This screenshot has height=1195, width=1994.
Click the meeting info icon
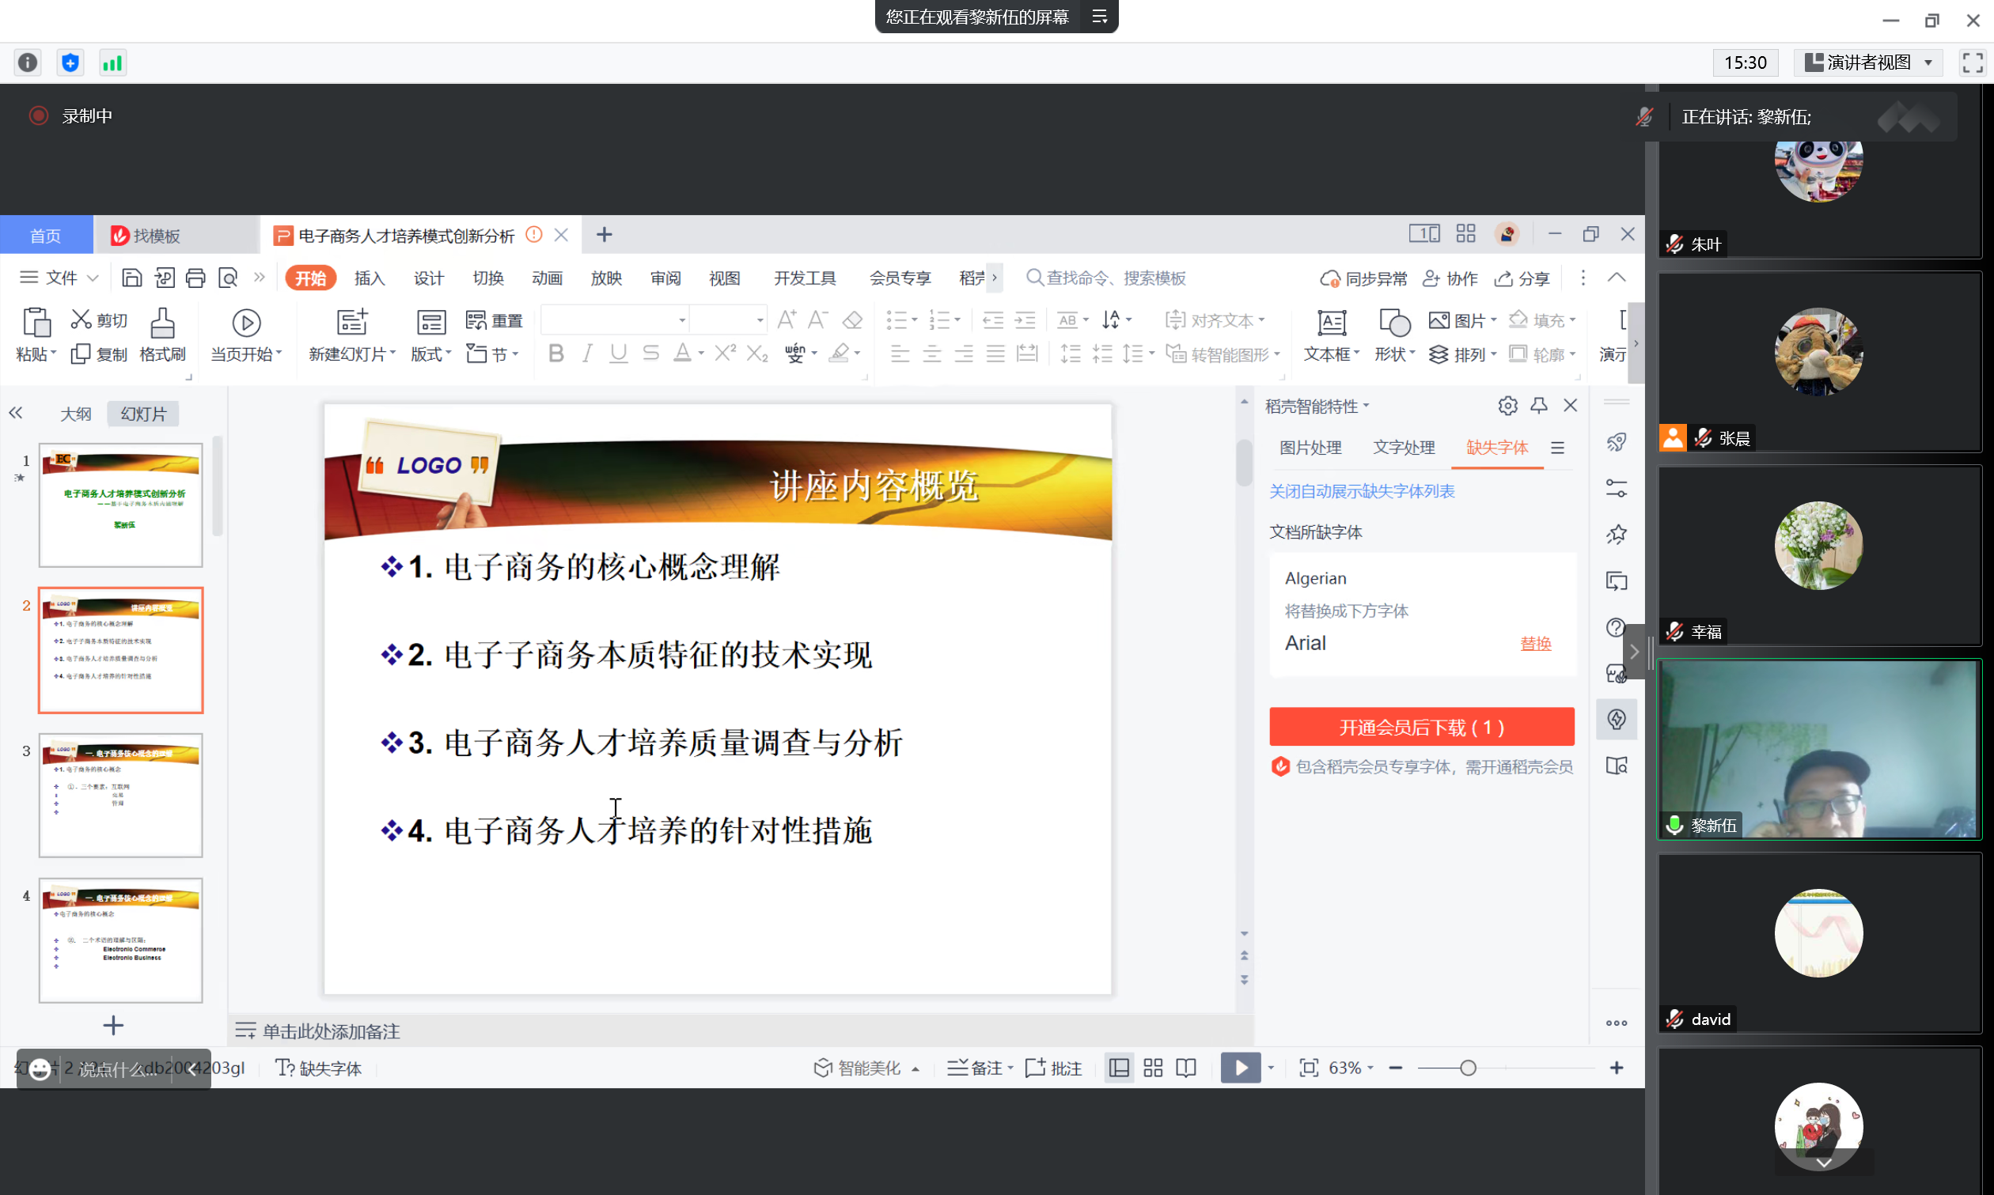(x=28, y=62)
